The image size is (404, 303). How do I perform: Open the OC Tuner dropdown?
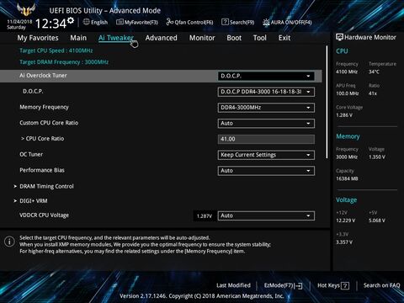click(266, 155)
